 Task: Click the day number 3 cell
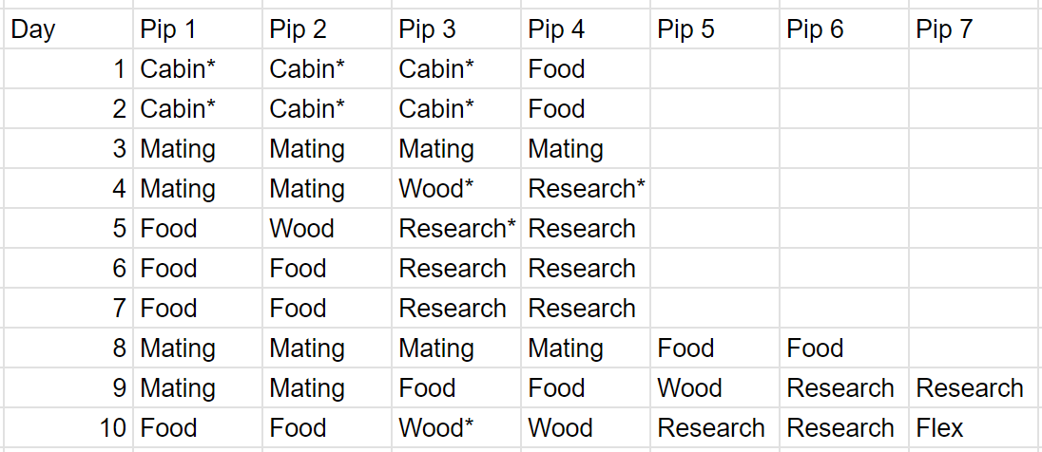(67, 149)
